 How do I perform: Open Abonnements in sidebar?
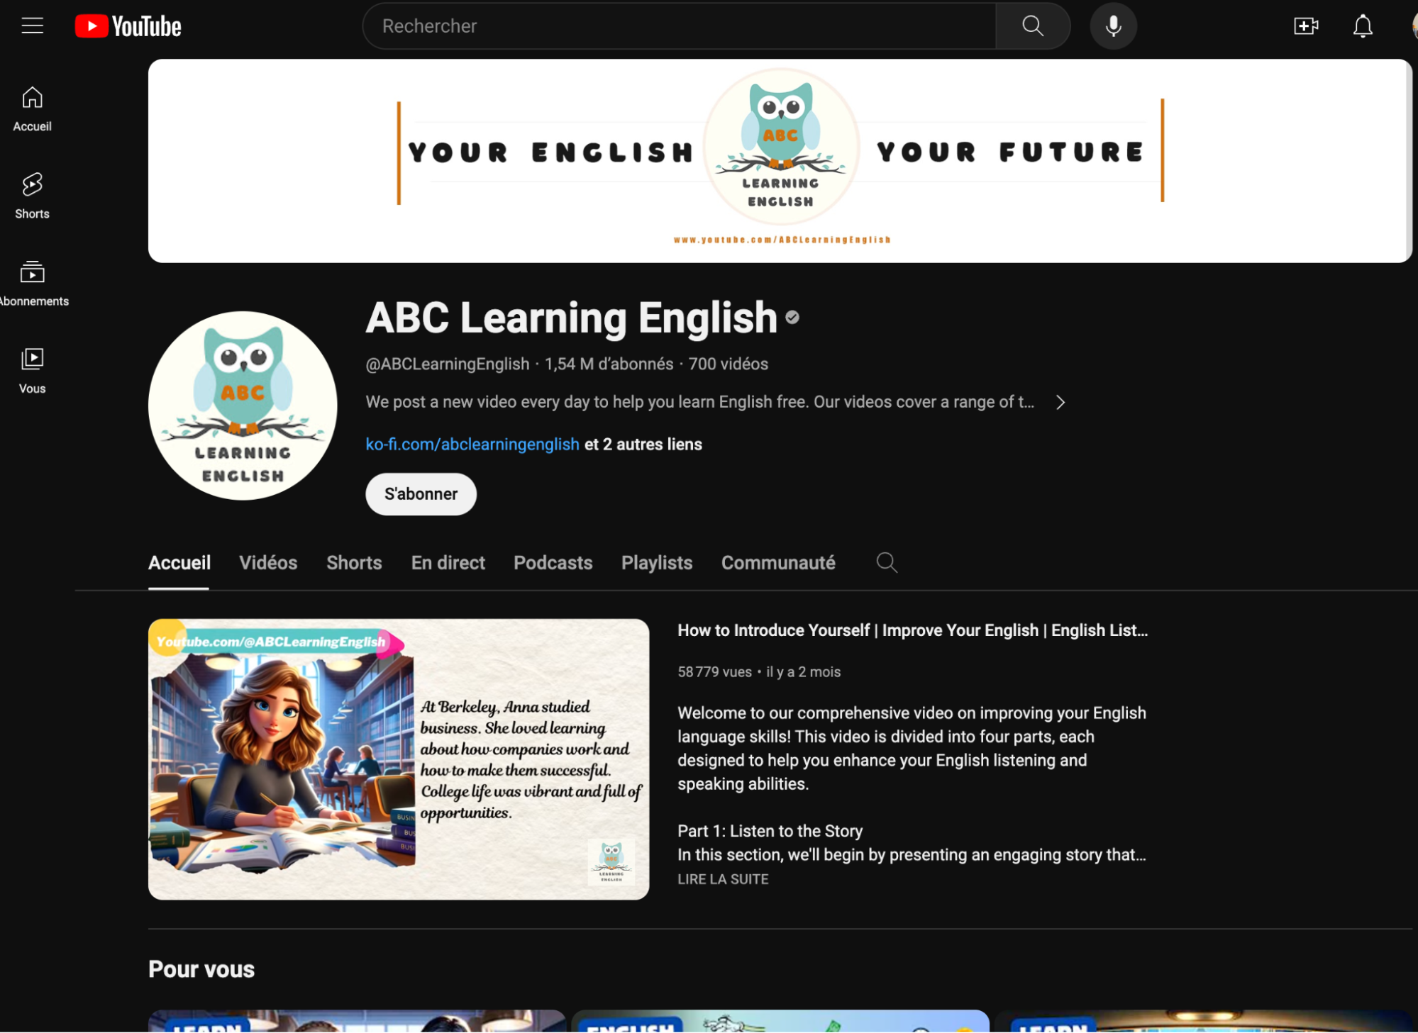32,283
